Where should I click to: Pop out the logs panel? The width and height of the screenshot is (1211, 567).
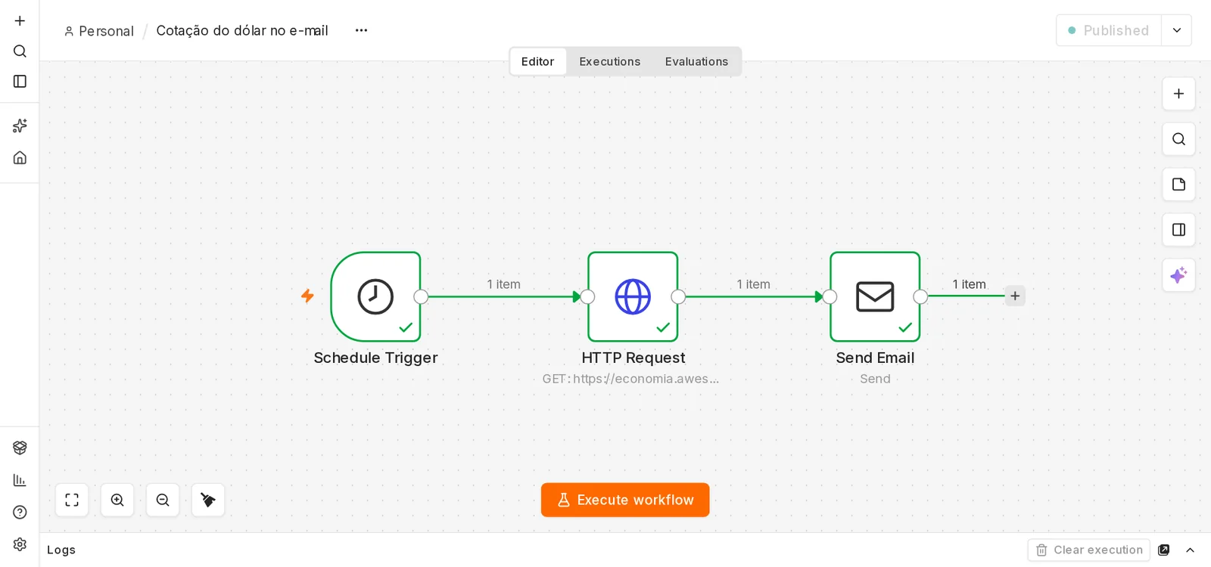click(x=1164, y=550)
